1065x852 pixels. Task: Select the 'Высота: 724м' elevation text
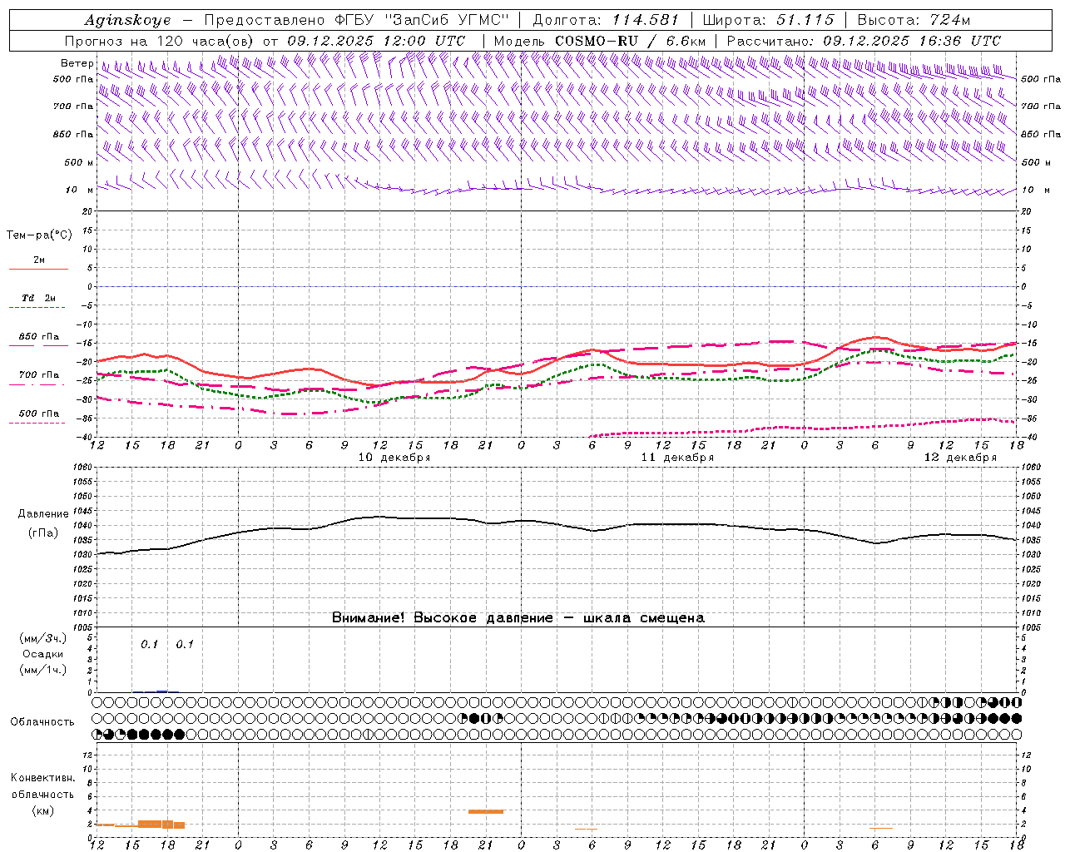tap(914, 20)
